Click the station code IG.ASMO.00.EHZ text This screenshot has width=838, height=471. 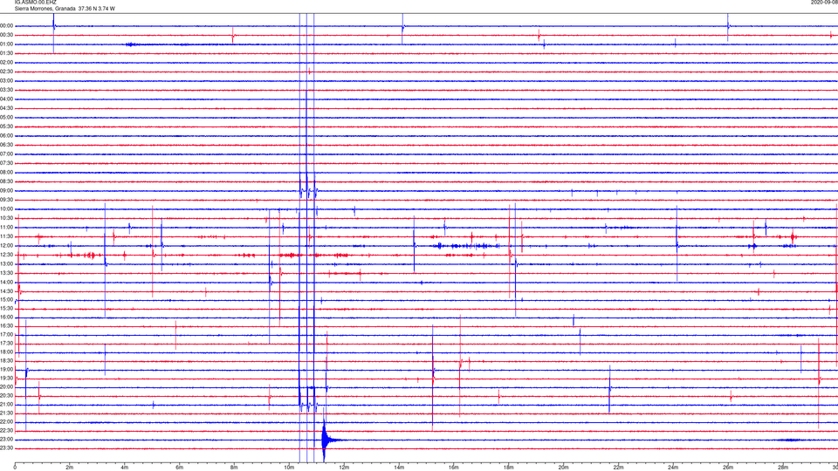coord(35,2)
